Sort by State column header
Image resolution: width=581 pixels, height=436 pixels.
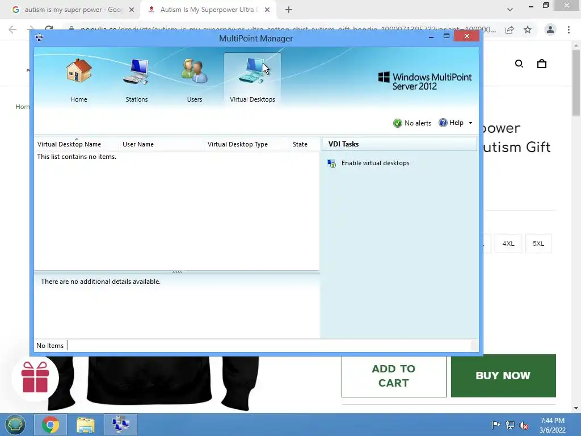pos(304,144)
